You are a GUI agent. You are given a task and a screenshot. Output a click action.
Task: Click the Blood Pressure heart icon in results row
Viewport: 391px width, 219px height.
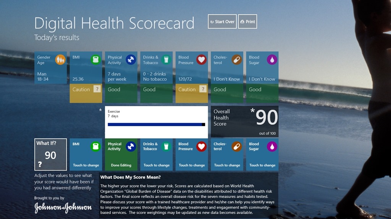pyautogui.click(x=201, y=60)
